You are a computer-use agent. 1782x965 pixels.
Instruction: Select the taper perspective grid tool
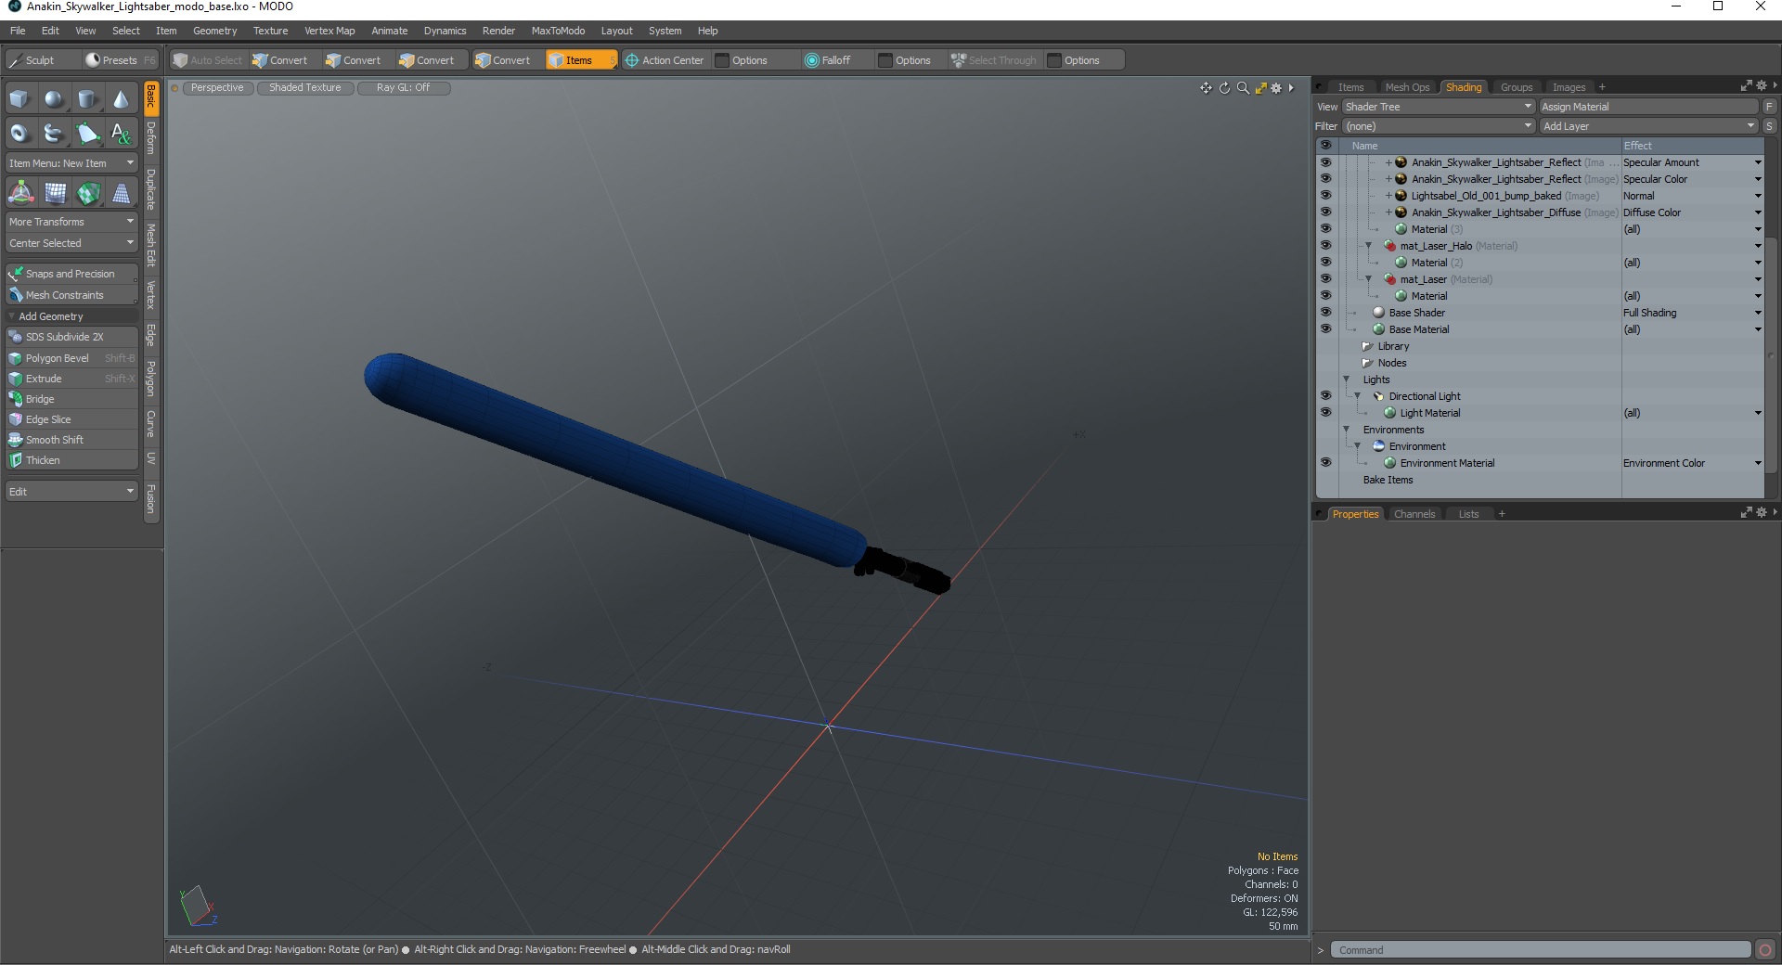121,193
